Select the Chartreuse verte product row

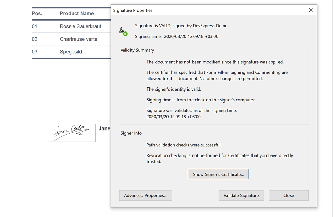tap(78, 39)
